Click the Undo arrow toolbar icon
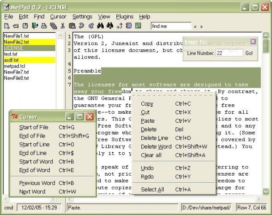This screenshot has height=215, width=272. click(81, 26)
